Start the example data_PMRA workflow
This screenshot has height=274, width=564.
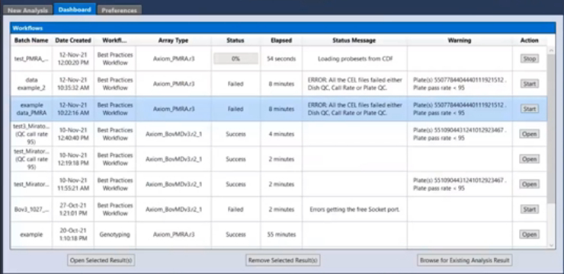(x=530, y=109)
